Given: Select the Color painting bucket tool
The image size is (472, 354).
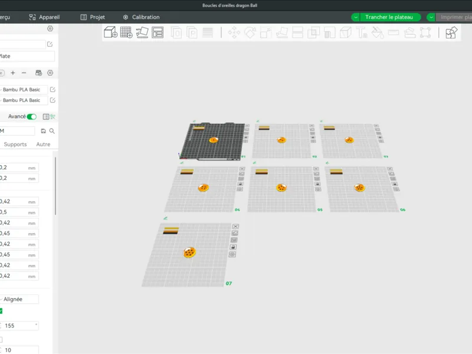Looking at the screenshot, I should (378, 32).
